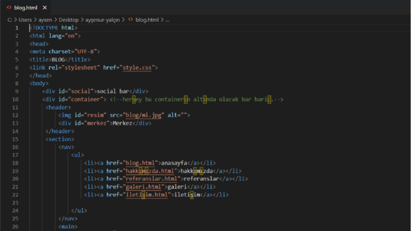The height and width of the screenshot is (231, 411).
Task: Click the green container comment text
Action: point(196,99)
